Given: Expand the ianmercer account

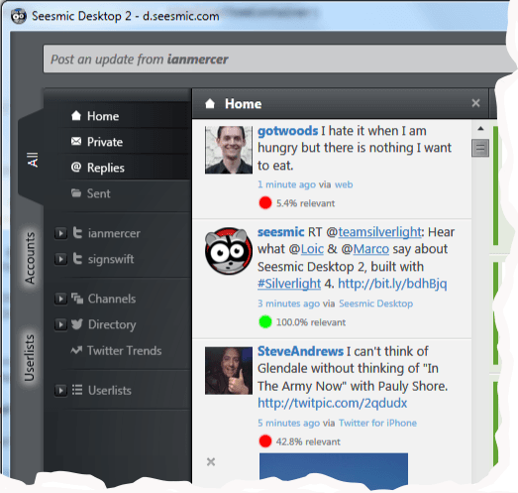Looking at the screenshot, I should click(60, 233).
